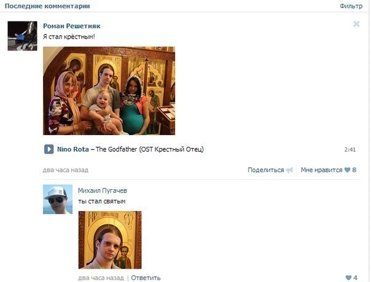This screenshot has width=371, height=282.
Task: Reply to the comment via Ответить
Action: click(146, 278)
